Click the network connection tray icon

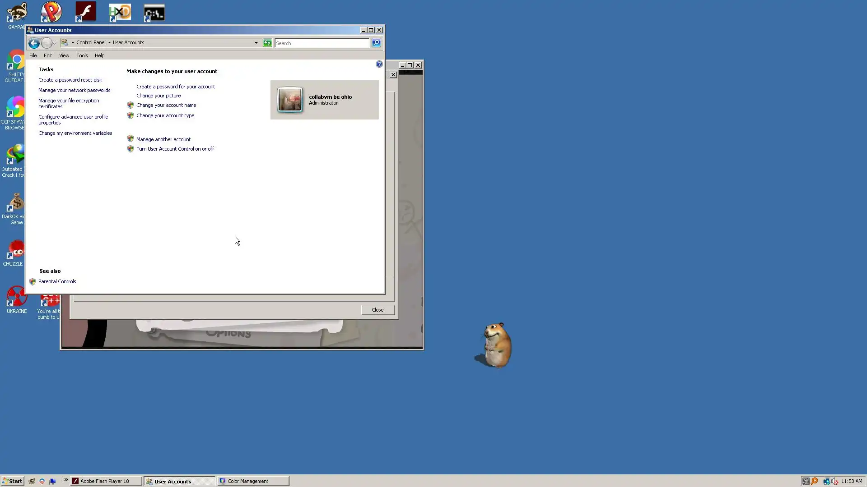(826, 481)
